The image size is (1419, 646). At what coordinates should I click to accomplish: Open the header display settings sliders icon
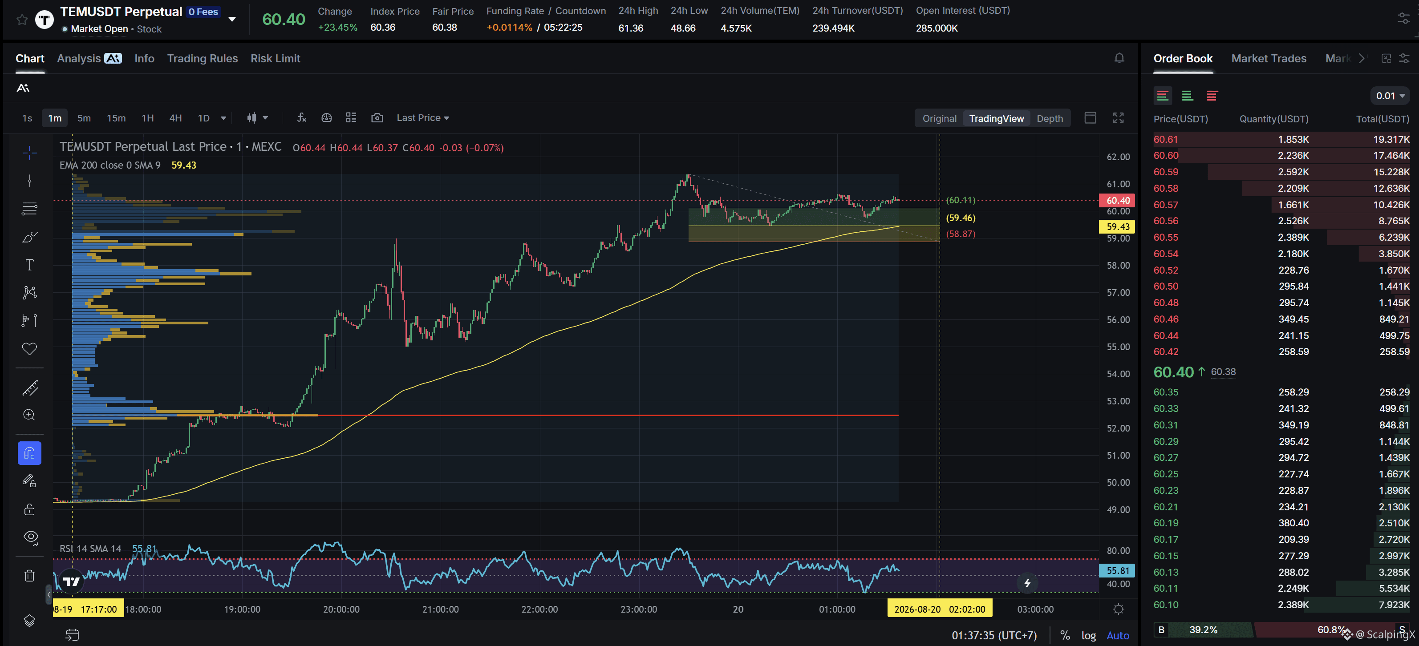tap(1403, 19)
